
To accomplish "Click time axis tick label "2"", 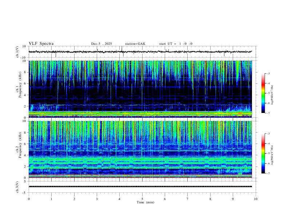I will 74,199.
